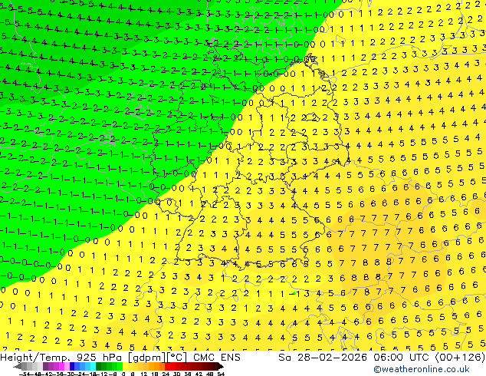Open the weatheronline.co.uk copyright link
This screenshot has width=486, height=376.
(x=422, y=369)
